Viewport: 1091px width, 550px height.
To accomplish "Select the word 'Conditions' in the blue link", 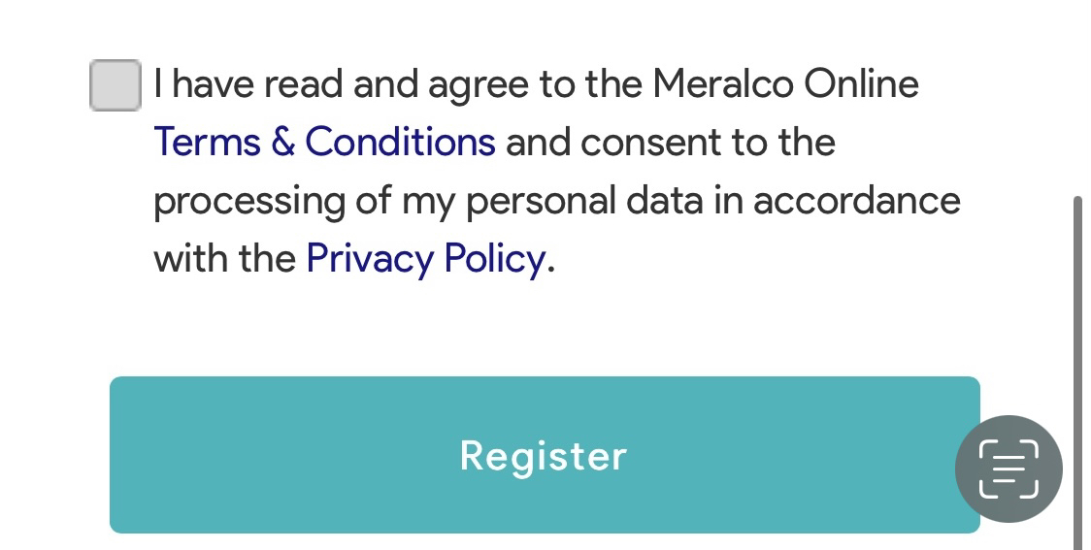I will [x=400, y=142].
